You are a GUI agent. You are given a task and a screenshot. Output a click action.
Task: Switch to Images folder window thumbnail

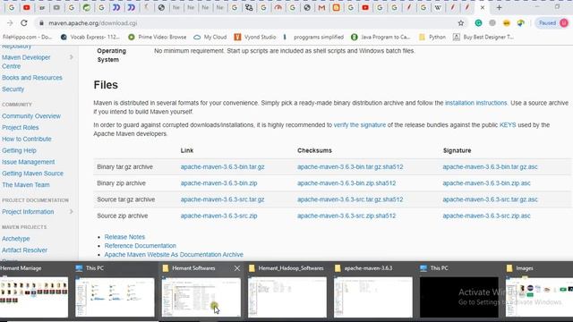[539, 296]
